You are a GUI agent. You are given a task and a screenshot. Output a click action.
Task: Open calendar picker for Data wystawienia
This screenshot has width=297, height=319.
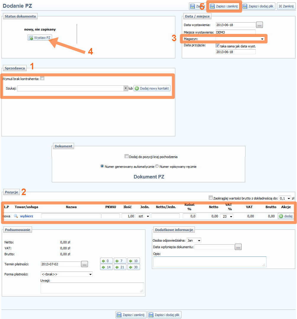(x=259, y=25)
